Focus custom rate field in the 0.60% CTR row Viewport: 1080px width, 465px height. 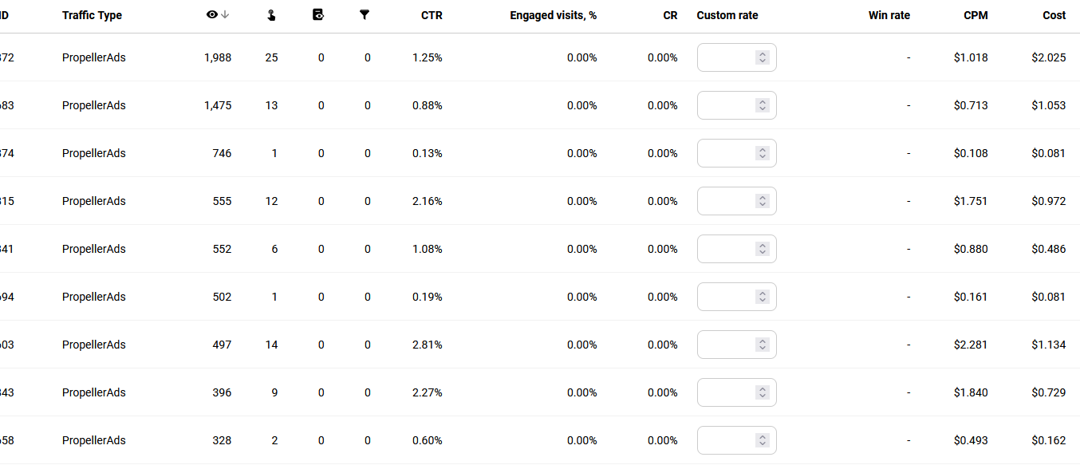[x=736, y=440]
